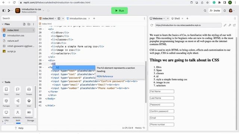The width and height of the screenshot is (239, 134).
Task: Open the Replit workspace menu icon
Action: (x=9, y=10)
